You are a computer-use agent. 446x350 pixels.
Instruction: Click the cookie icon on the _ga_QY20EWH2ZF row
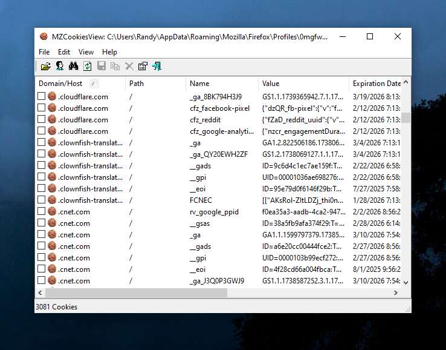(x=52, y=154)
